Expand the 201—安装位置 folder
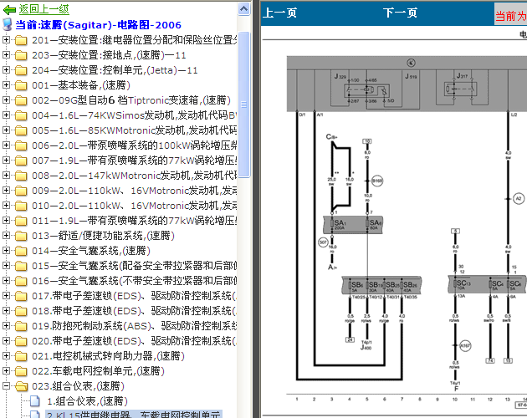 click(x=6, y=39)
